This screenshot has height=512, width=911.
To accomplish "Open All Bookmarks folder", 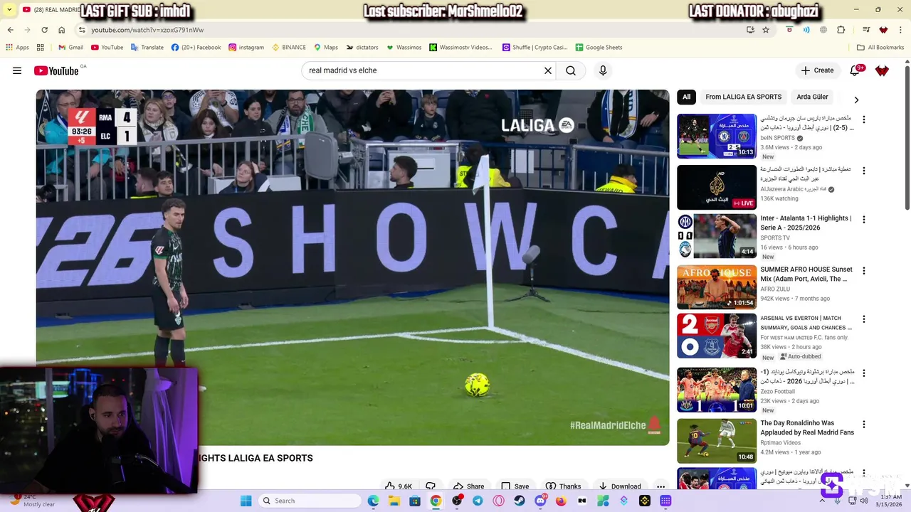I will pos(880,48).
